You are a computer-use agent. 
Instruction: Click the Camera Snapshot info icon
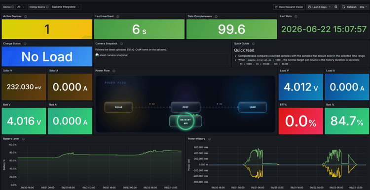click(x=121, y=43)
